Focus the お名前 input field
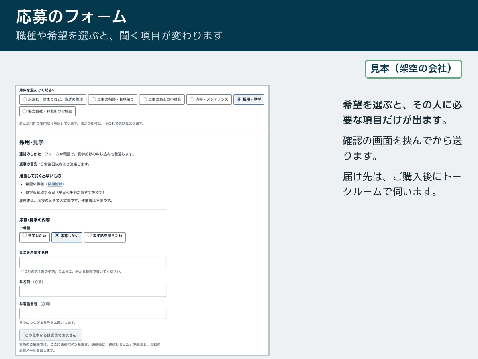Viewport: 478px width, 359px height. point(92,291)
